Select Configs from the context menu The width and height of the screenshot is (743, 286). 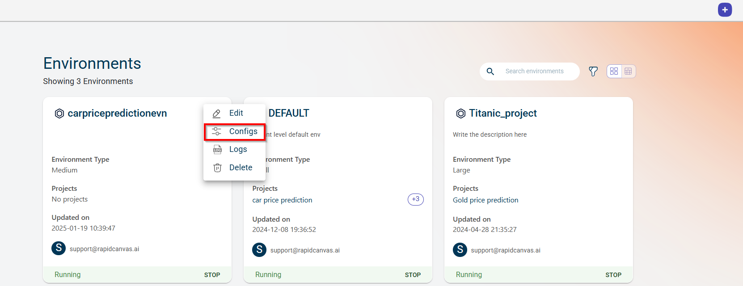243,131
